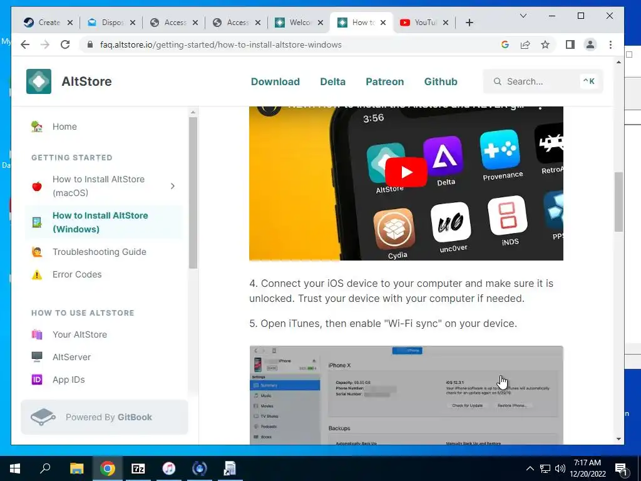
Task: Open Windows taskbar search
Action: click(45, 468)
